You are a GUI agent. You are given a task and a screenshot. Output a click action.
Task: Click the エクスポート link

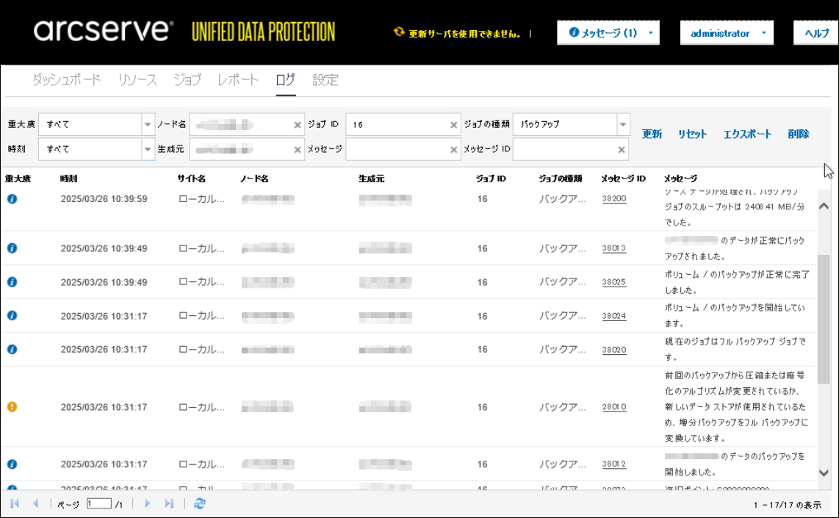(747, 134)
